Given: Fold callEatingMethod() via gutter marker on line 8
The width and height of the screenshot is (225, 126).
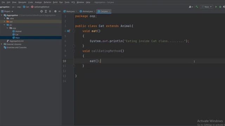Looking at the screenshot, I should [74, 51].
